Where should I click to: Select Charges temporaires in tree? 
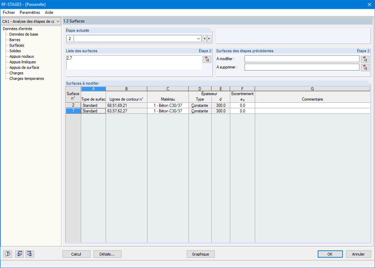[26, 78]
